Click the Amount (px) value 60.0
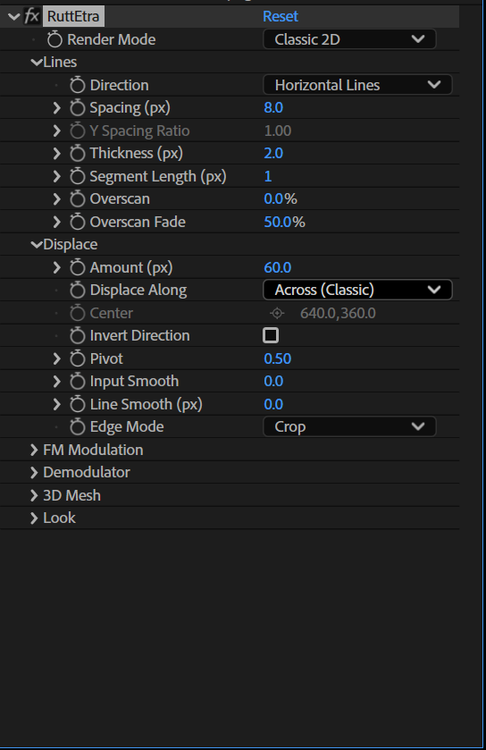This screenshot has width=486, height=750. point(278,267)
